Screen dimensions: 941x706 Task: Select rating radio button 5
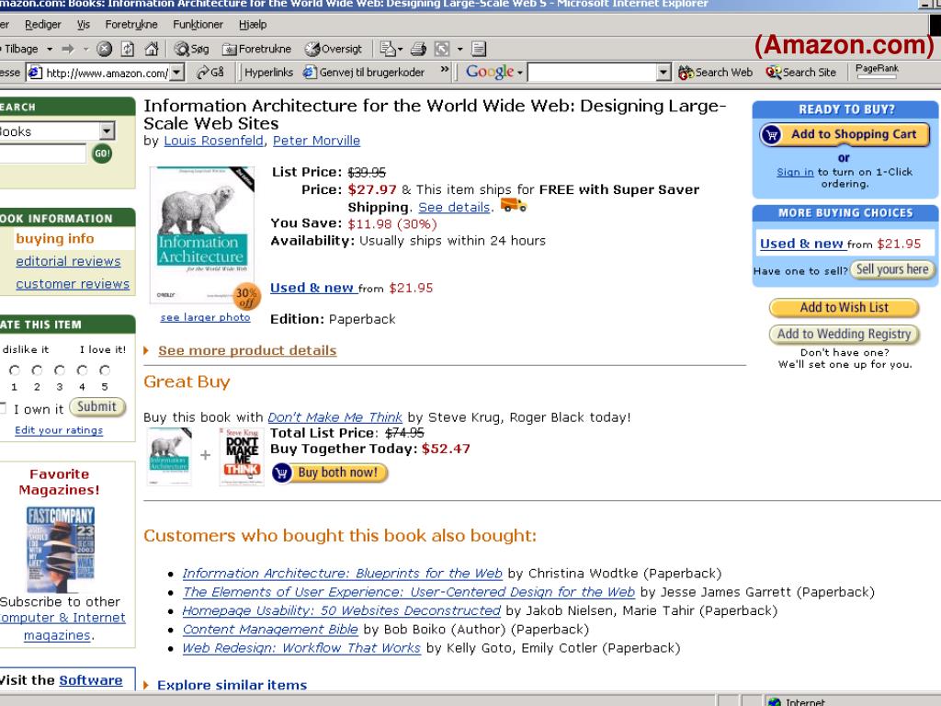[x=105, y=370]
